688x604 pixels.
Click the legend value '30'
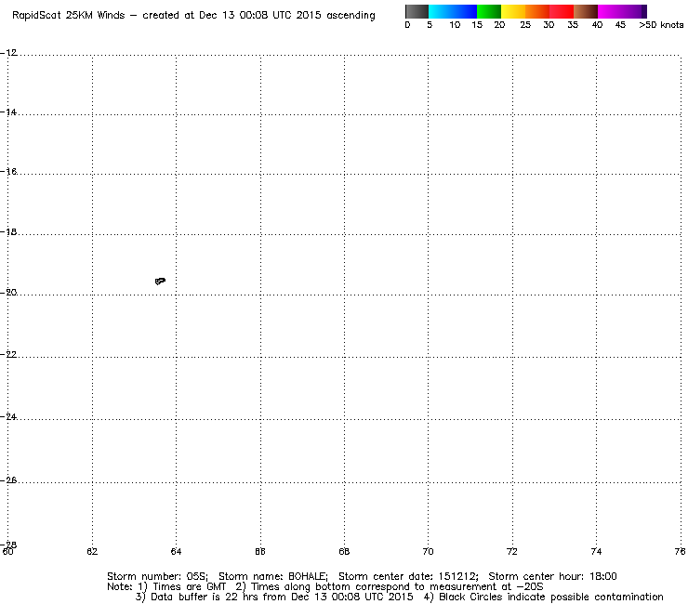549,25
